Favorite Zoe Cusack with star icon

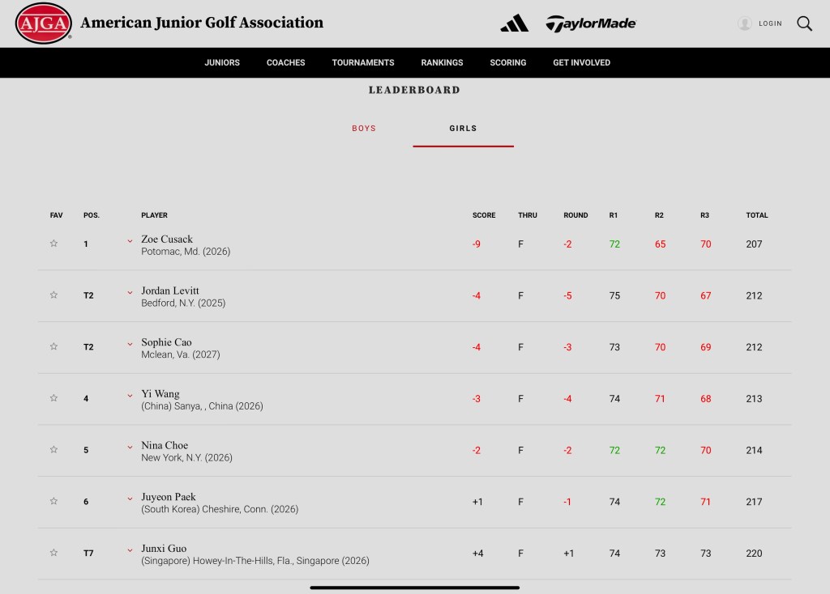tap(54, 244)
